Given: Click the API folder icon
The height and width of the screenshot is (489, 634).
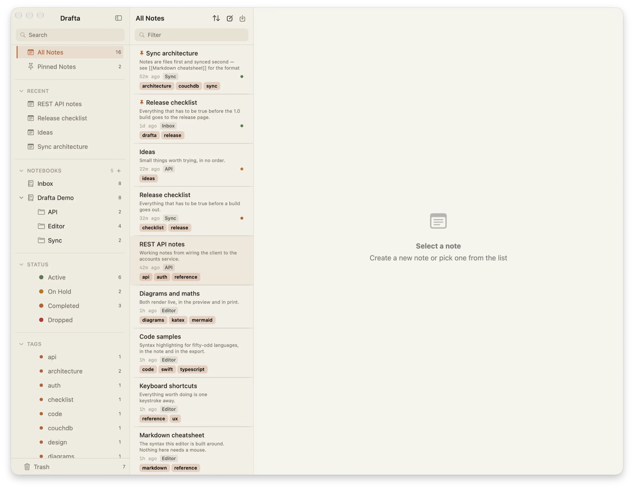Looking at the screenshot, I should click(41, 212).
